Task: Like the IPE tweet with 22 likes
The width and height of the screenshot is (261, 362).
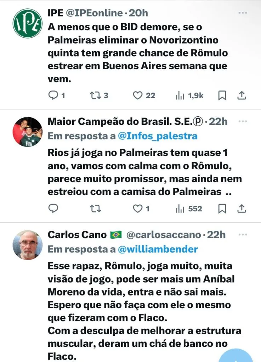Action: [137, 95]
